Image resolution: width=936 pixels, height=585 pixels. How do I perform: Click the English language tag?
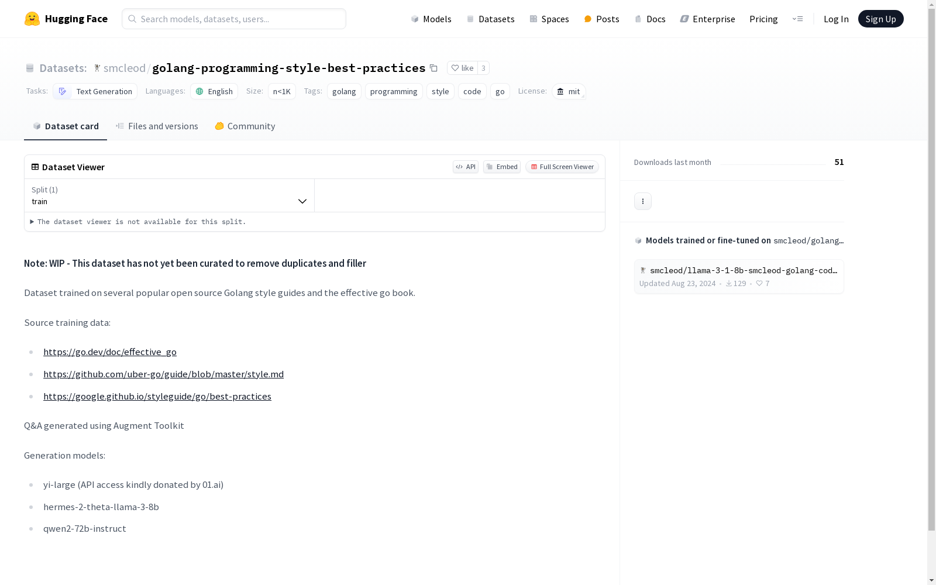point(214,91)
